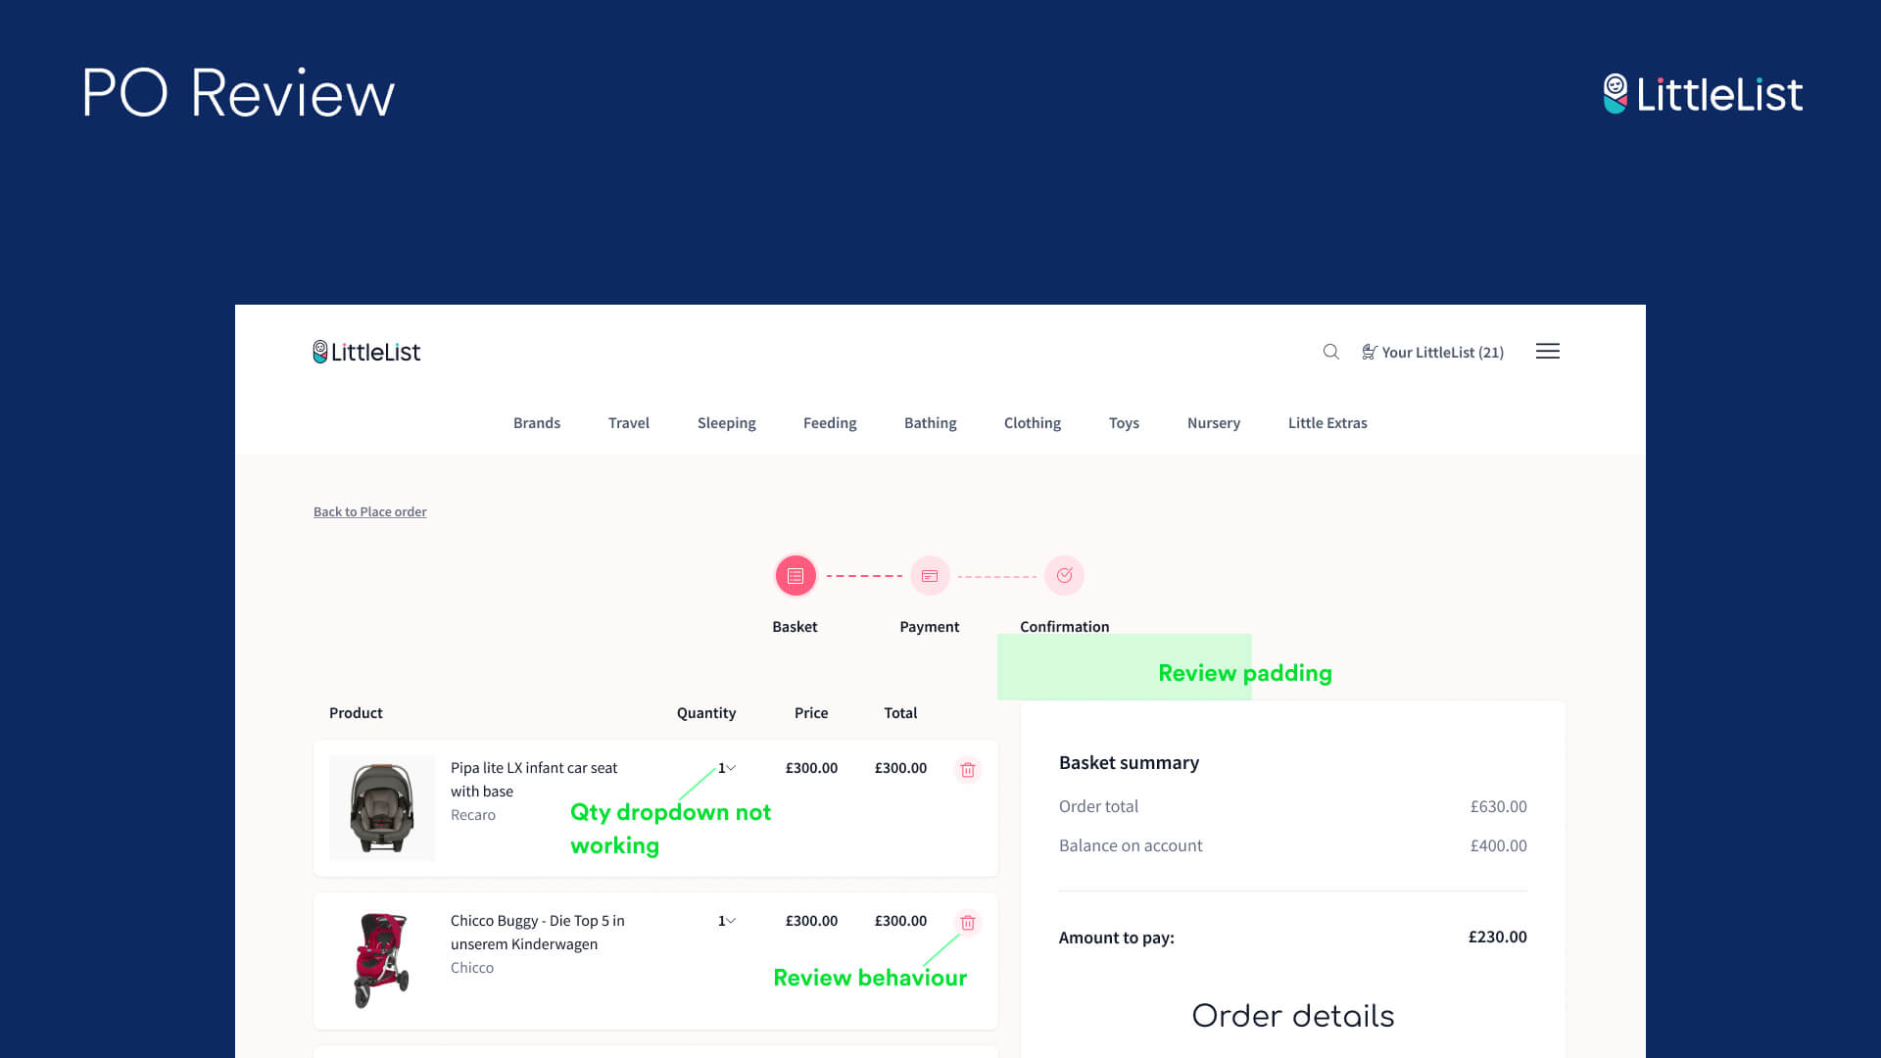The height and width of the screenshot is (1058, 1881).
Task: Click the Payment step icon
Action: click(930, 576)
